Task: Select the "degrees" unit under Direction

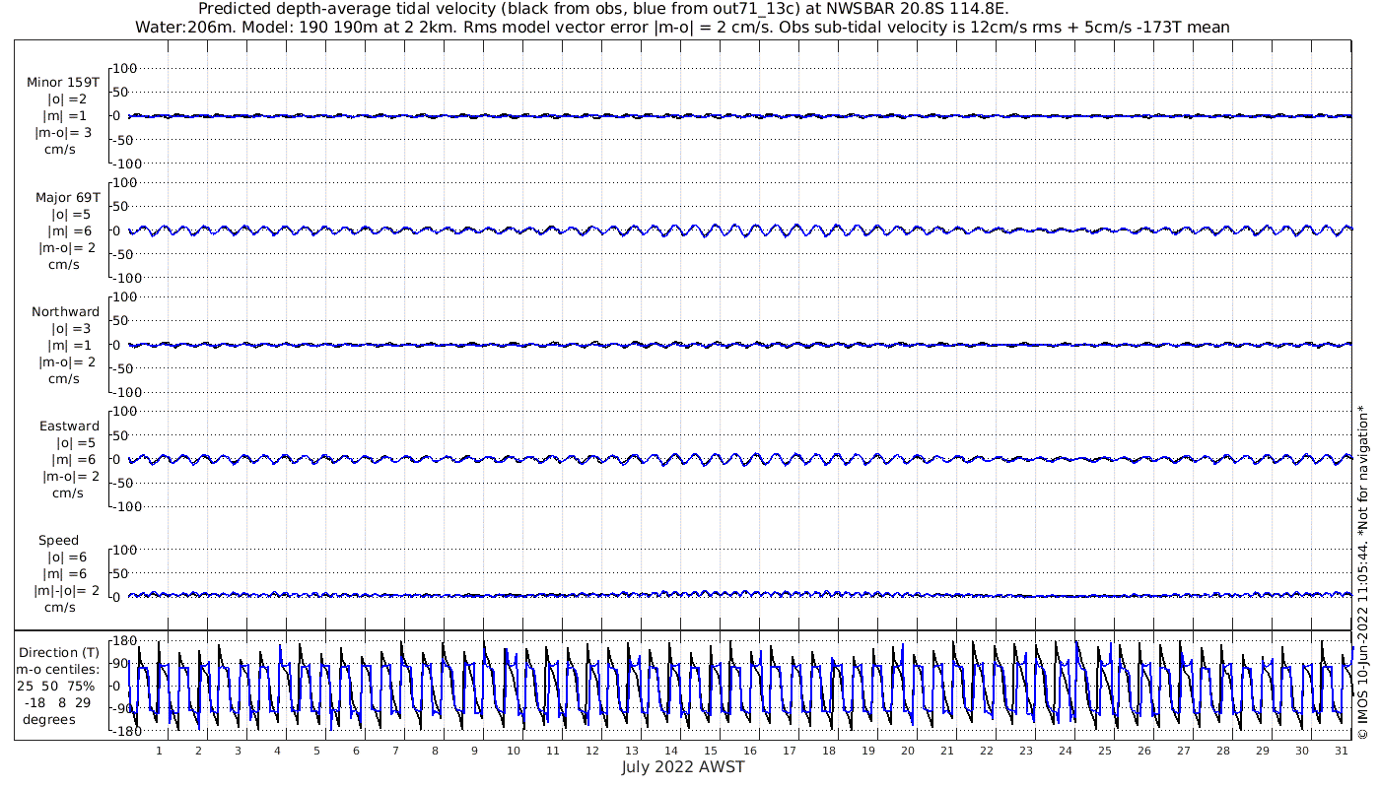Action: click(x=49, y=719)
